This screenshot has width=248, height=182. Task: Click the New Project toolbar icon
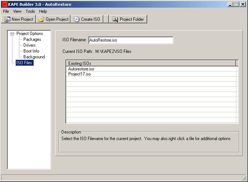(x=7, y=19)
